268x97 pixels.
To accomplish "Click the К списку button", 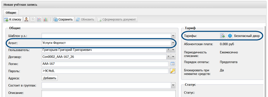I will [x=13, y=19].
